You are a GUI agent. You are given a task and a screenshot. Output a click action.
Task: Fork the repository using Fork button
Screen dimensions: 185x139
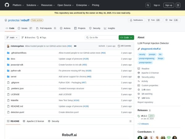pos(154,20)
